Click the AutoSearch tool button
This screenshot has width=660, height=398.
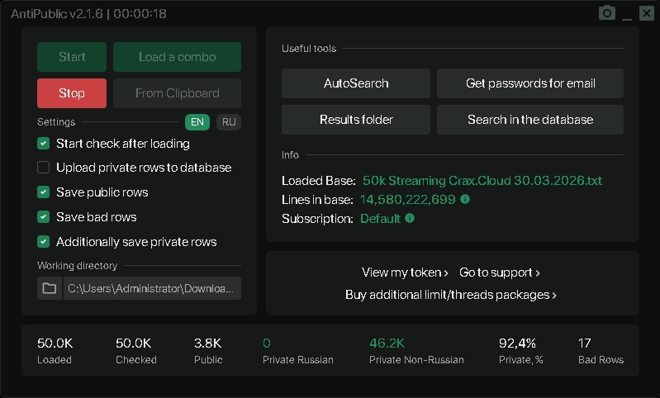click(x=356, y=83)
